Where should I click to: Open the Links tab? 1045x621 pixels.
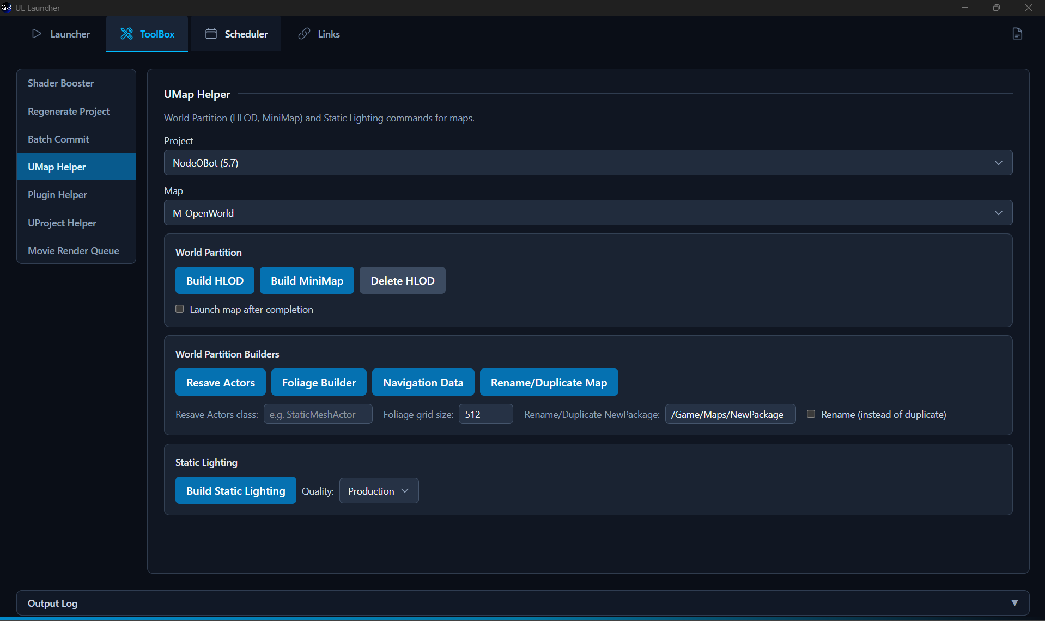pos(319,34)
